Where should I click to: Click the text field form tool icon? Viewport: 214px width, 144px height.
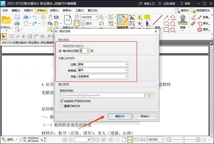(x=11, y=36)
